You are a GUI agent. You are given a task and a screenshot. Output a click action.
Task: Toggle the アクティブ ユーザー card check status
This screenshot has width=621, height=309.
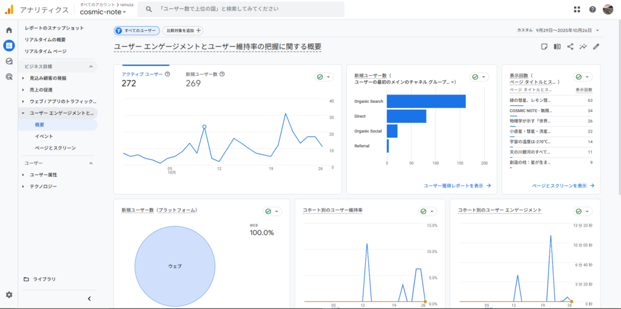[x=324, y=77]
